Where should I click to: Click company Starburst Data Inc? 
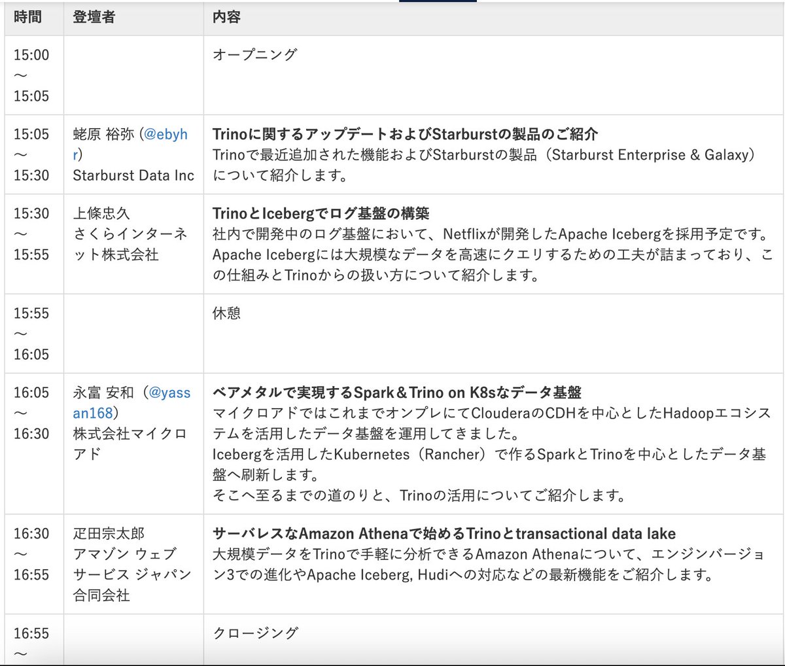(x=133, y=175)
